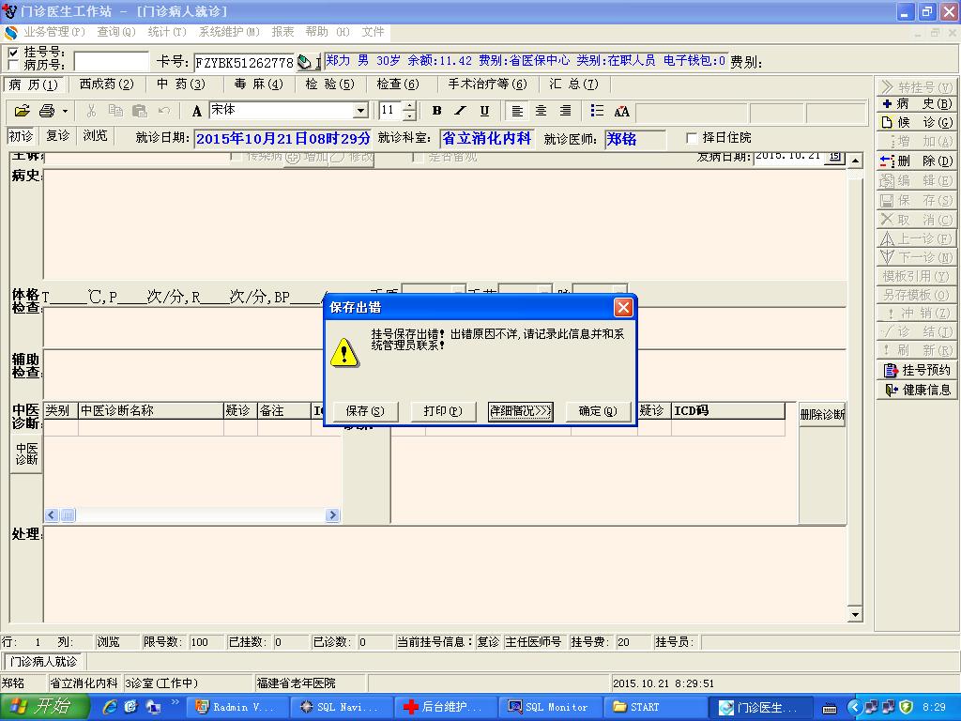Click 删除诊断 button
This screenshot has width=961, height=721.
click(822, 414)
